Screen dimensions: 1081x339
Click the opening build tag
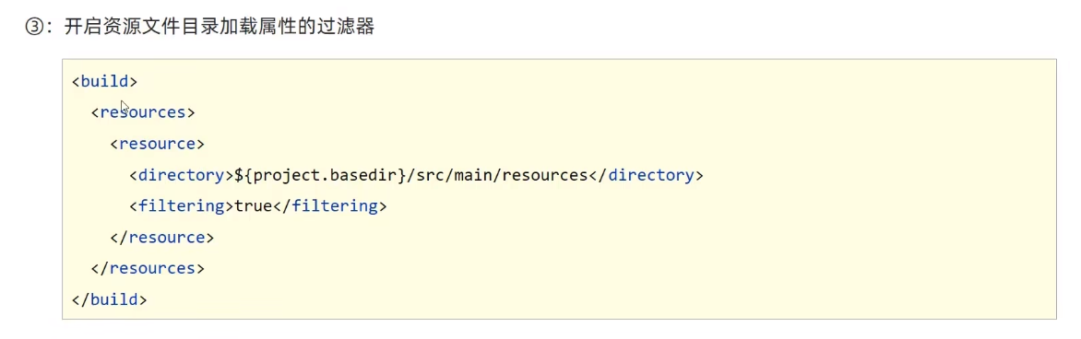point(105,81)
